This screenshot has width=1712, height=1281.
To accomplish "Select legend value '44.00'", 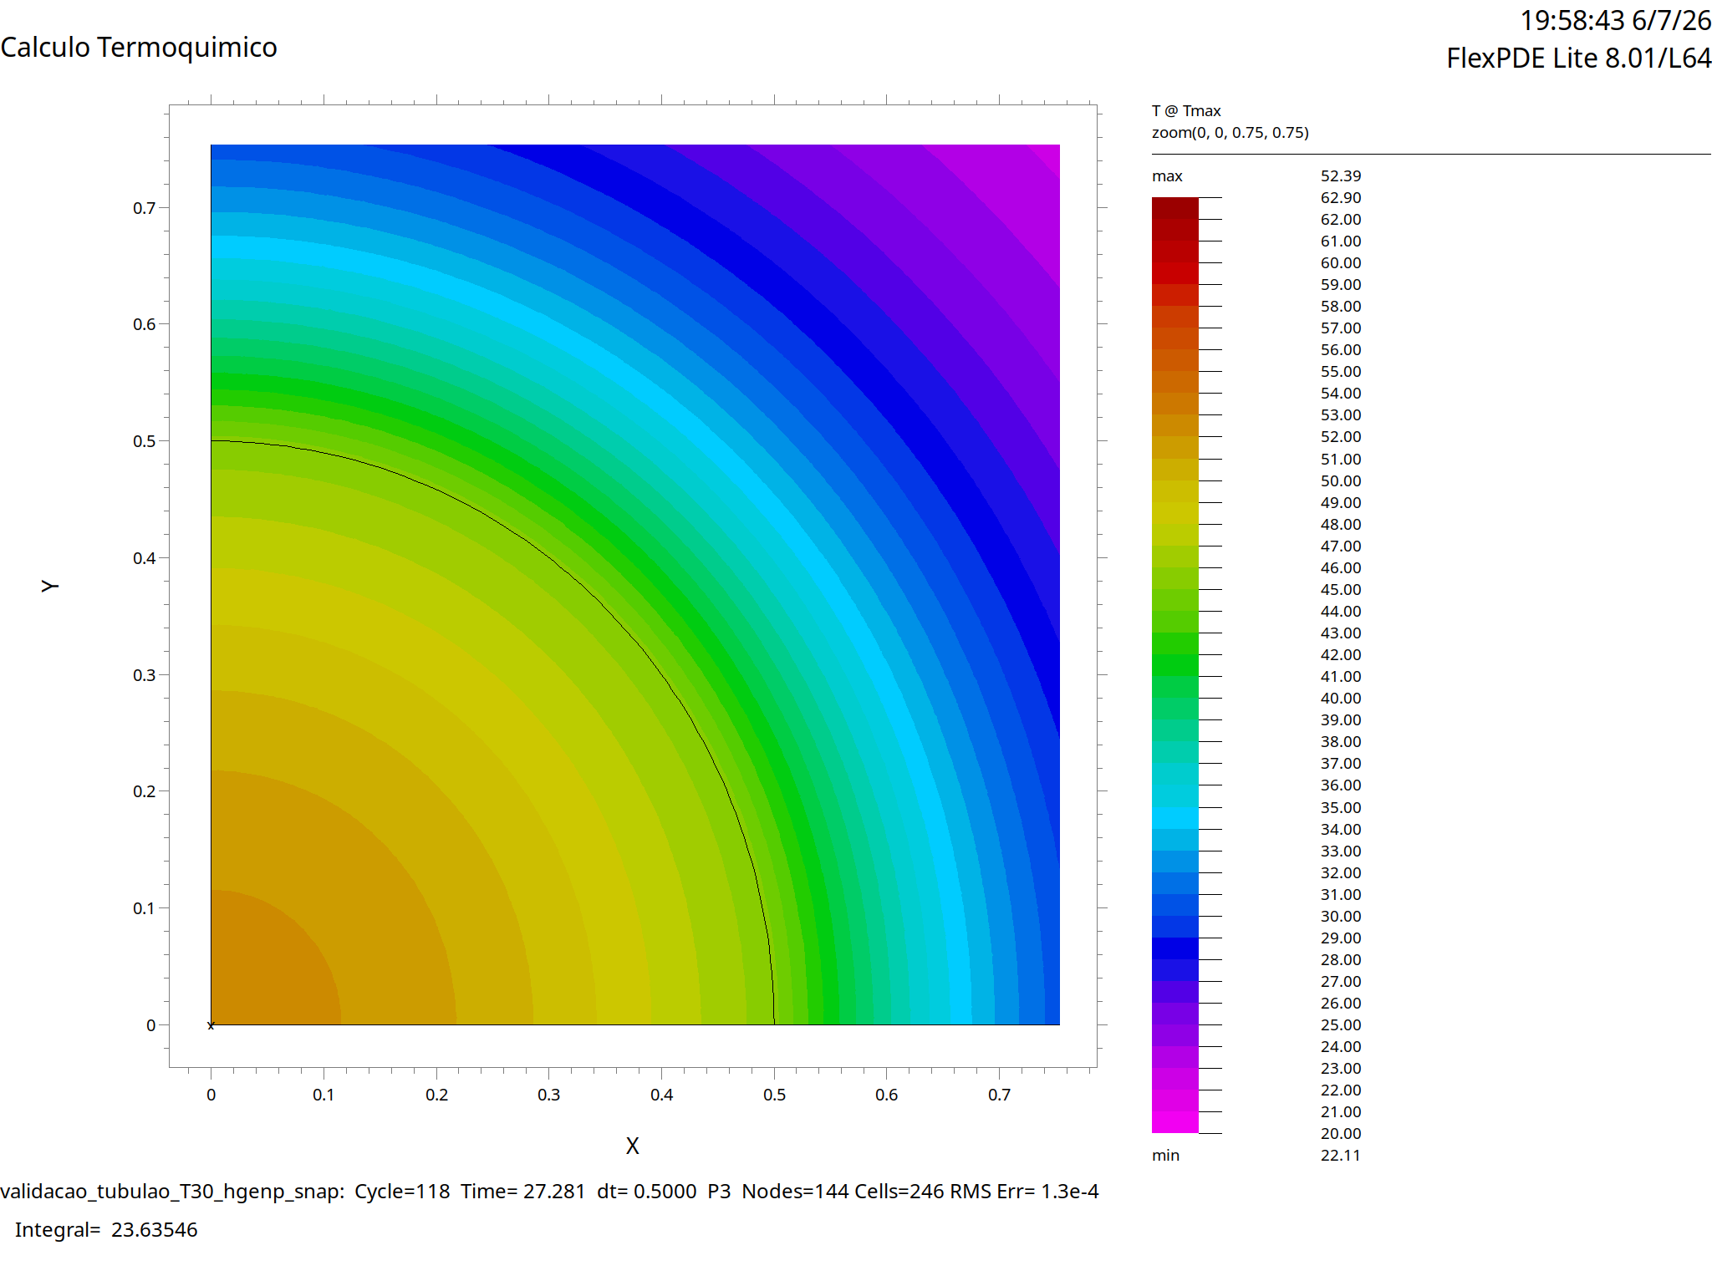I will click(x=1341, y=612).
